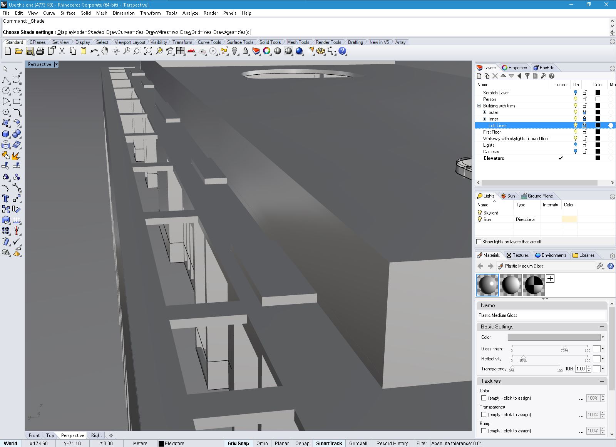The image size is (616, 447).
Task: Select the Box solid tool
Action: [6, 134]
